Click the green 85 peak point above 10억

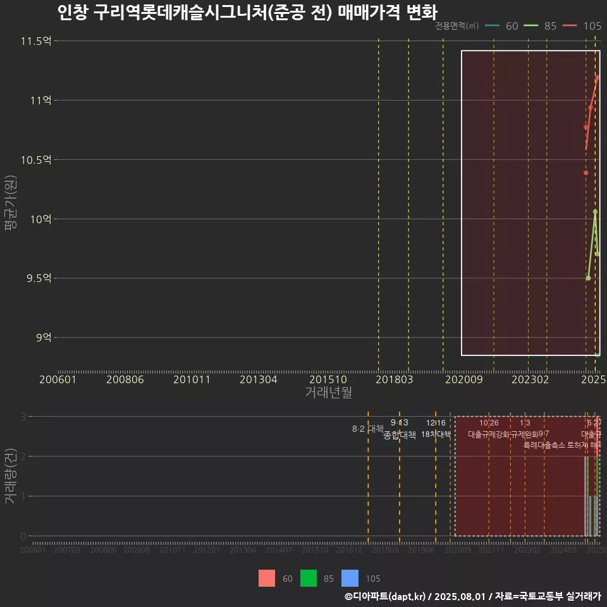pyautogui.click(x=596, y=212)
